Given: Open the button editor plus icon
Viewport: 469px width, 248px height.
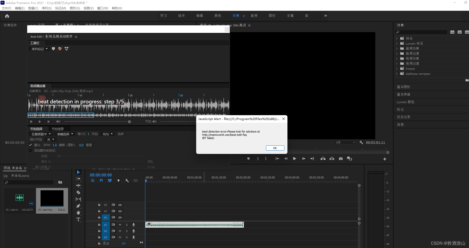Looking at the screenshot, I should (x=385, y=159).
